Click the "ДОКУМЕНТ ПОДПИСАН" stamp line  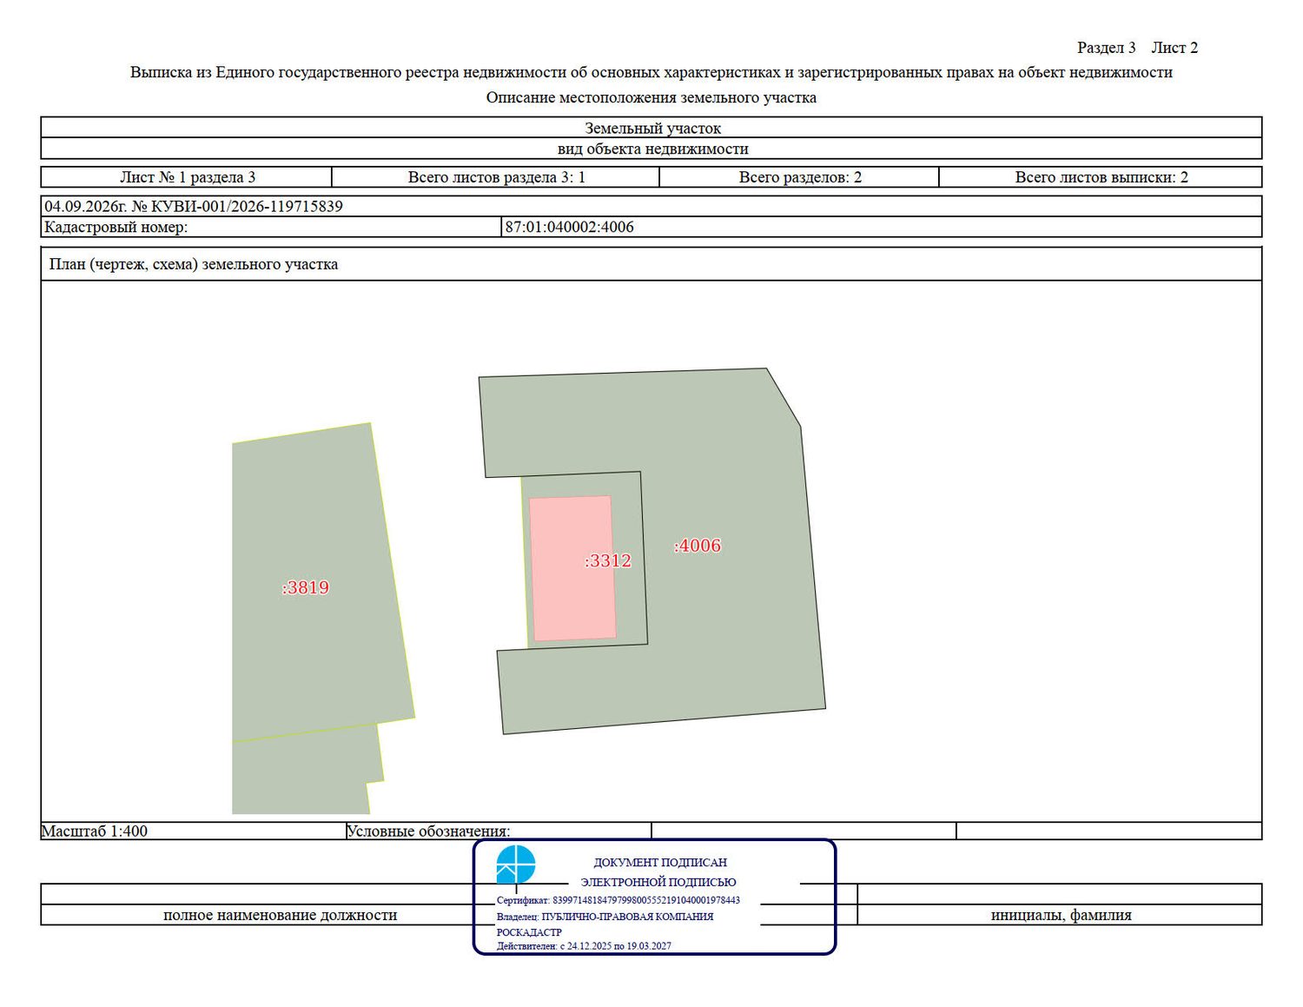[x=660, y=863]
